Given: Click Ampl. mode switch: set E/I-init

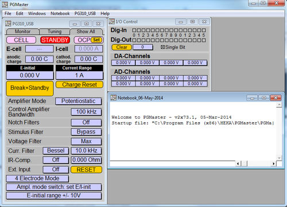Looking at the screenshot, I should 54,187.
